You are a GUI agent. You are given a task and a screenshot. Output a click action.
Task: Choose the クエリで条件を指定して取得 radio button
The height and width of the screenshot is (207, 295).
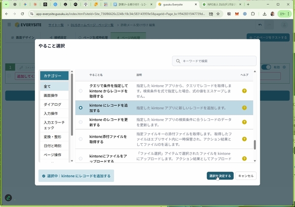pyautogui.click(x=81, y=91)
